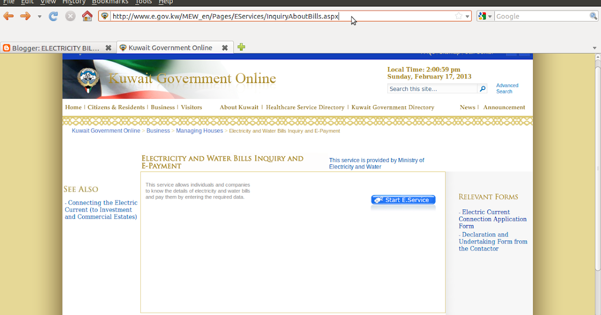The width and height of the screenshot is (601, 315).
Task: Open the Tools menu
Action: point(143,2)
